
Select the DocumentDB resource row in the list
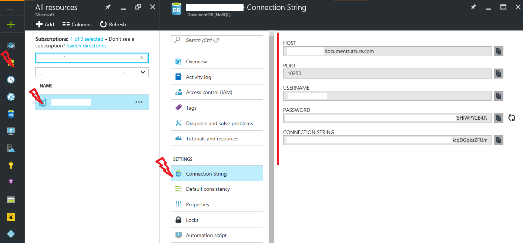pyautogui.click(x=92, y=102)
